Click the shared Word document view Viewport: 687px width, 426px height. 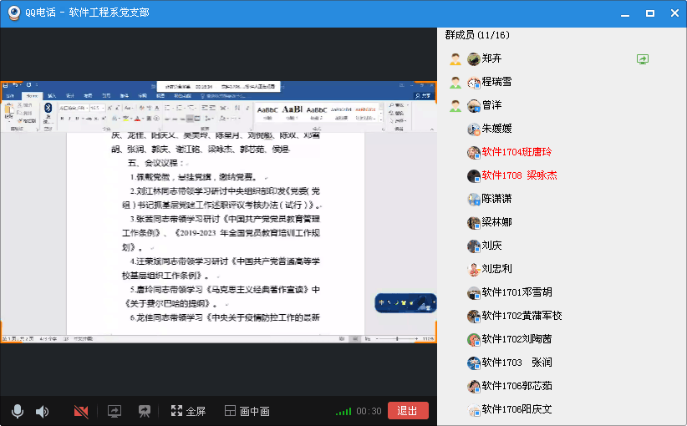click(x=217, y=226)
